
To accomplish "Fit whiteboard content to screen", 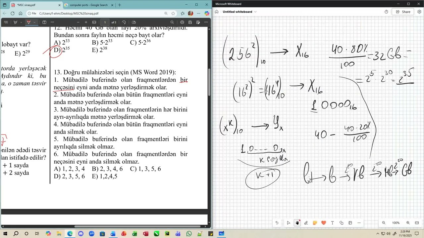I will 417,223.
